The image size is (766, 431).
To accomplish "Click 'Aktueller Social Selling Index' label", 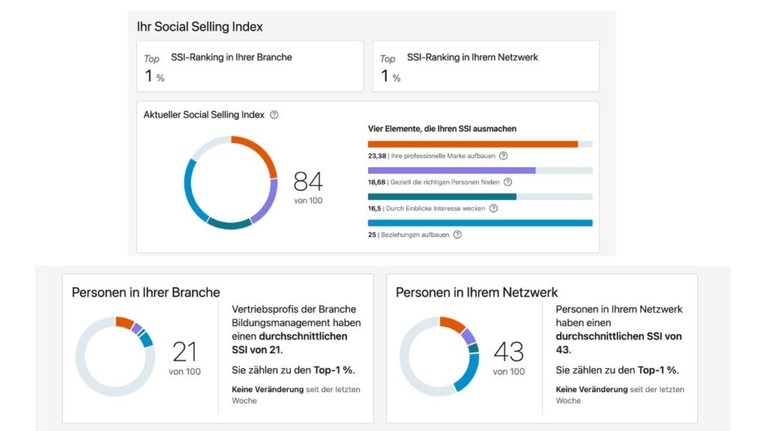I will click(x=203, y=114).
